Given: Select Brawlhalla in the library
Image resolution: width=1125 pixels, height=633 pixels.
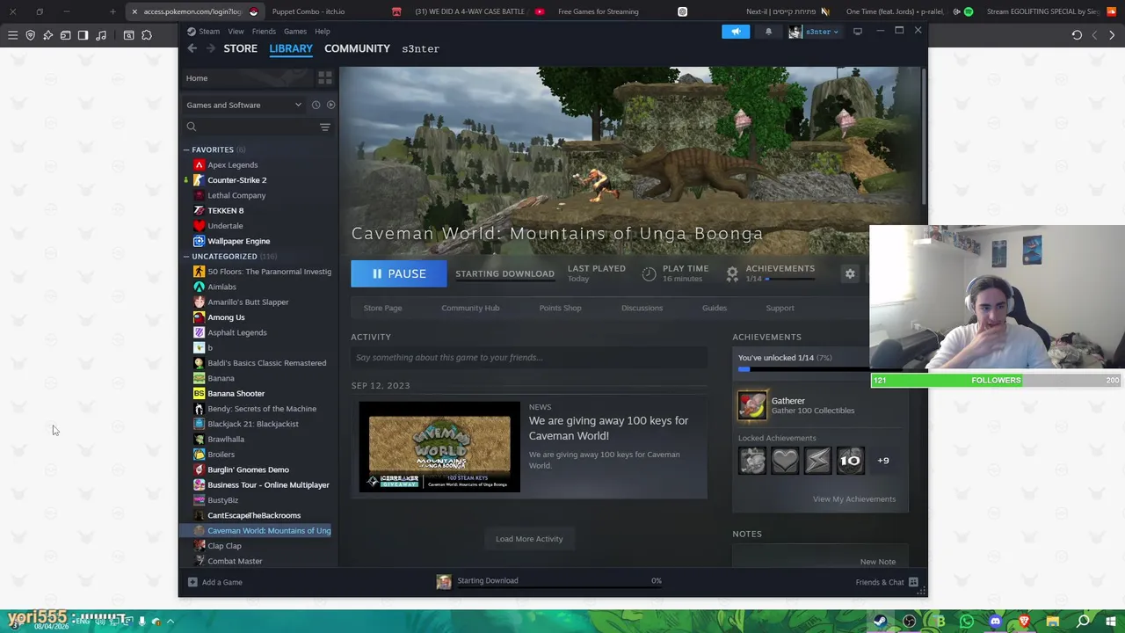Looking at the screenshot, I should tap(225, 440).
